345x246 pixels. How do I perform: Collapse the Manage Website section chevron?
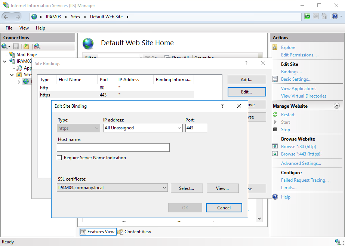tap(337, 106)
